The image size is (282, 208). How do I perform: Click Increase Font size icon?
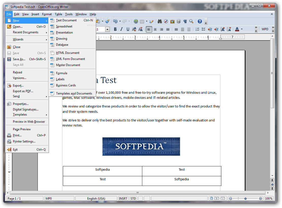(x=134, y=29)
